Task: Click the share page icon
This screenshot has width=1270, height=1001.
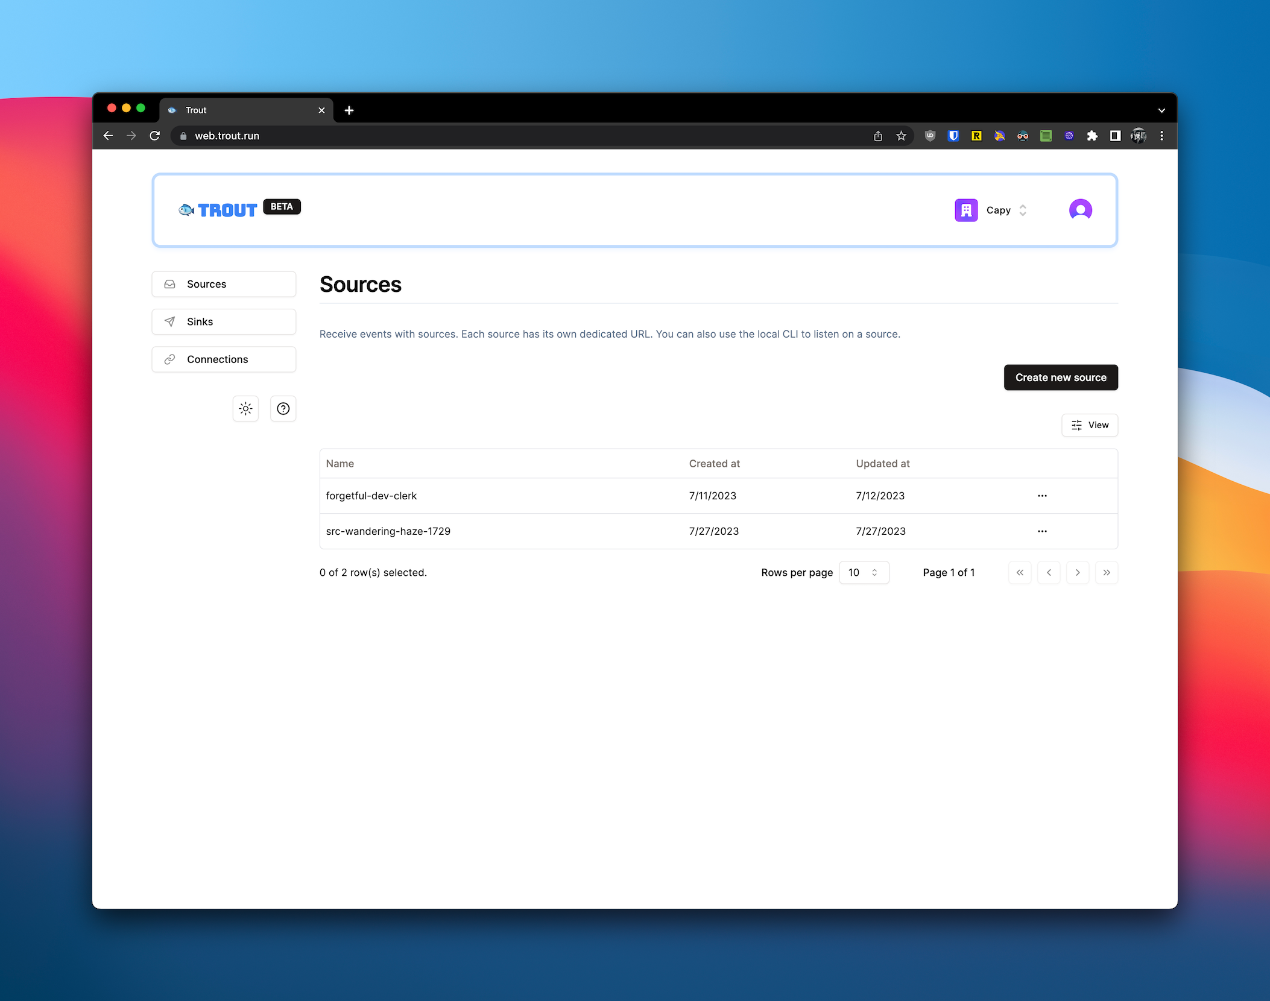Action: point(878,136)
